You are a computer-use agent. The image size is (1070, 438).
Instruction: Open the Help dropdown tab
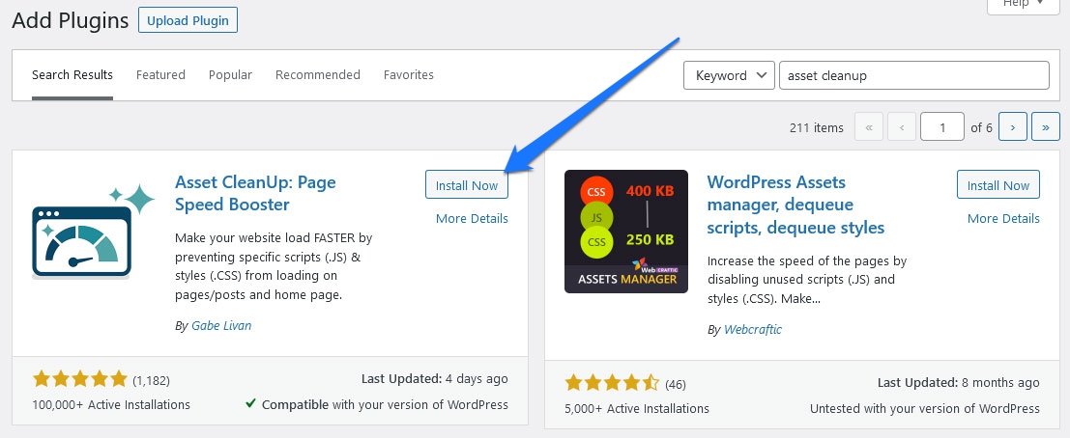[1024, 6]
